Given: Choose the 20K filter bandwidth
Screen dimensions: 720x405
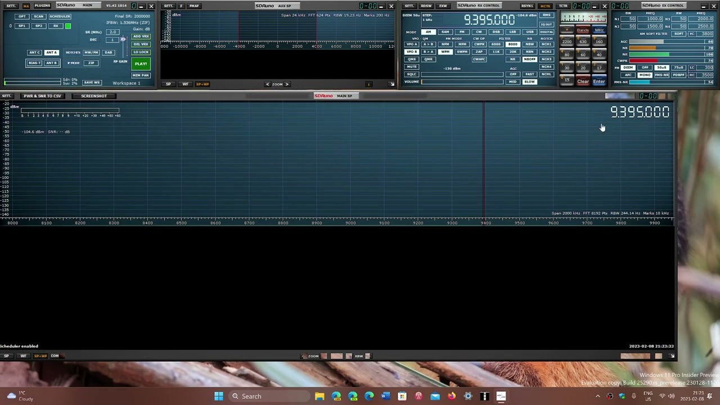Looking at the screenshot, I should coord(513,52).
